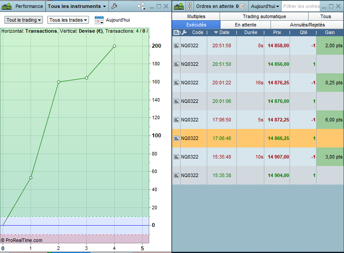Click duration '16s' cell
The width and height of the screenshot is (344, 253).
click(x=250, y=83)
